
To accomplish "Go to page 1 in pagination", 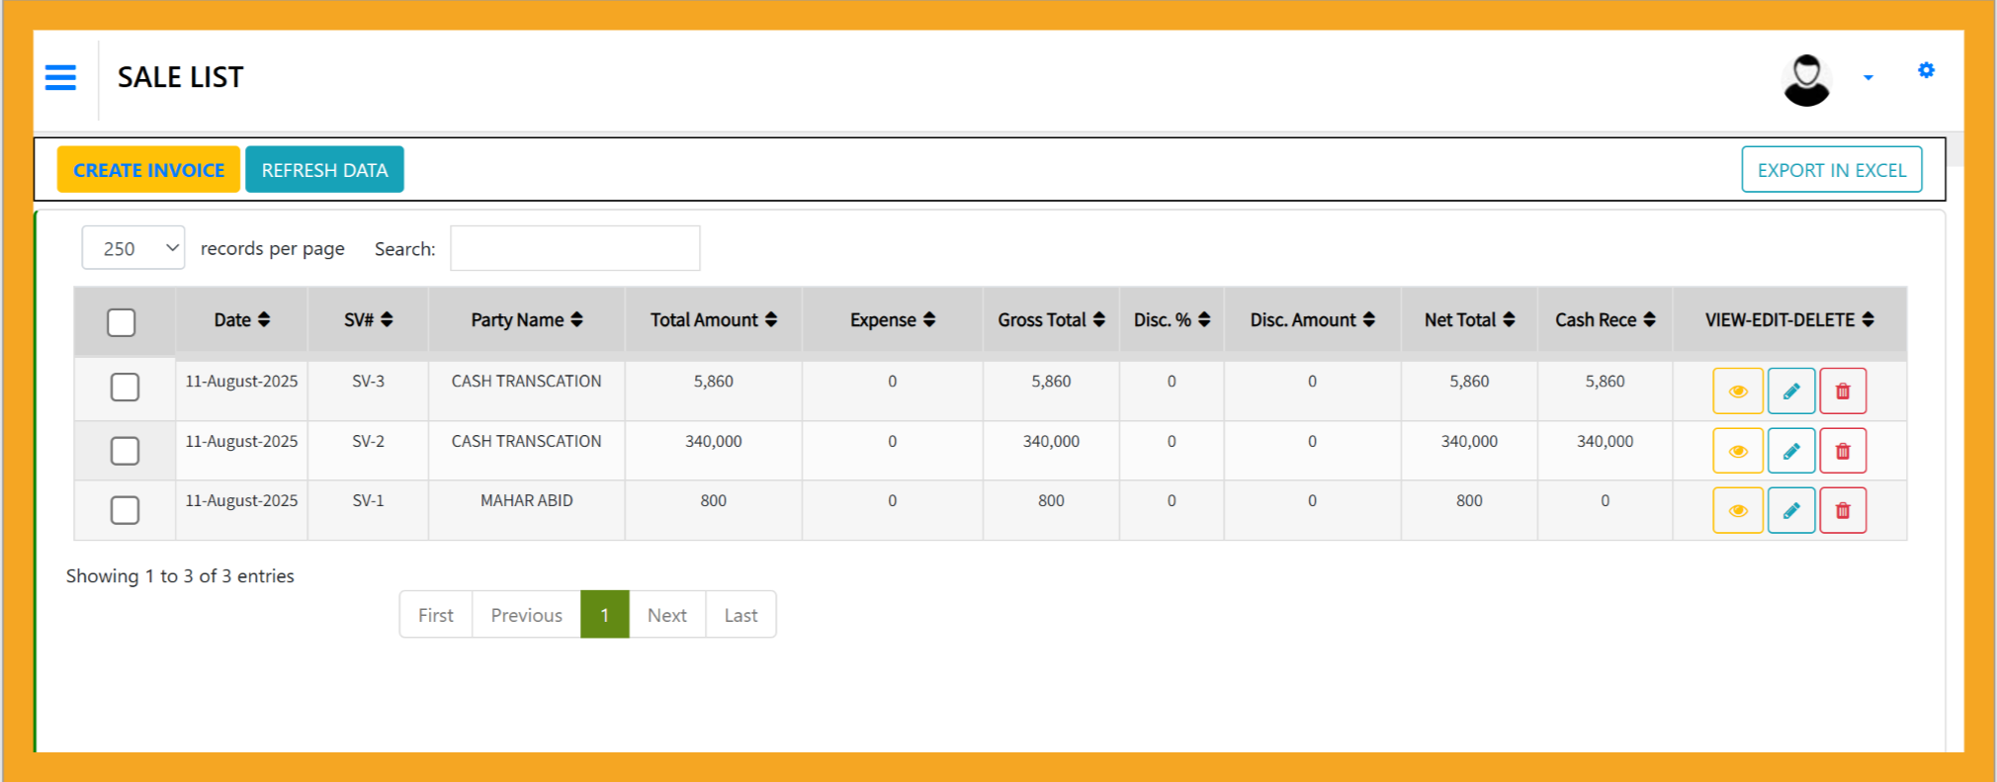I will [x=604, y=615].
